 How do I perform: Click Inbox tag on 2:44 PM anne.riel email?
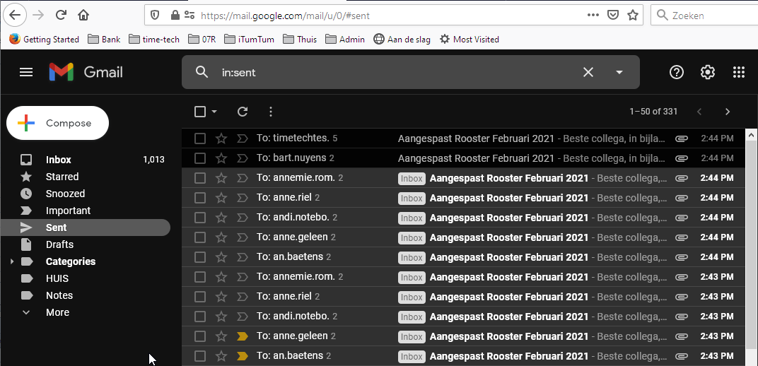pos(412,198)
